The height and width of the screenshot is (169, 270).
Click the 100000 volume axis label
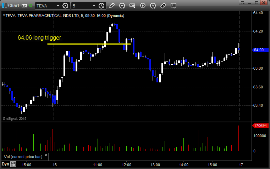coord(260,136)
